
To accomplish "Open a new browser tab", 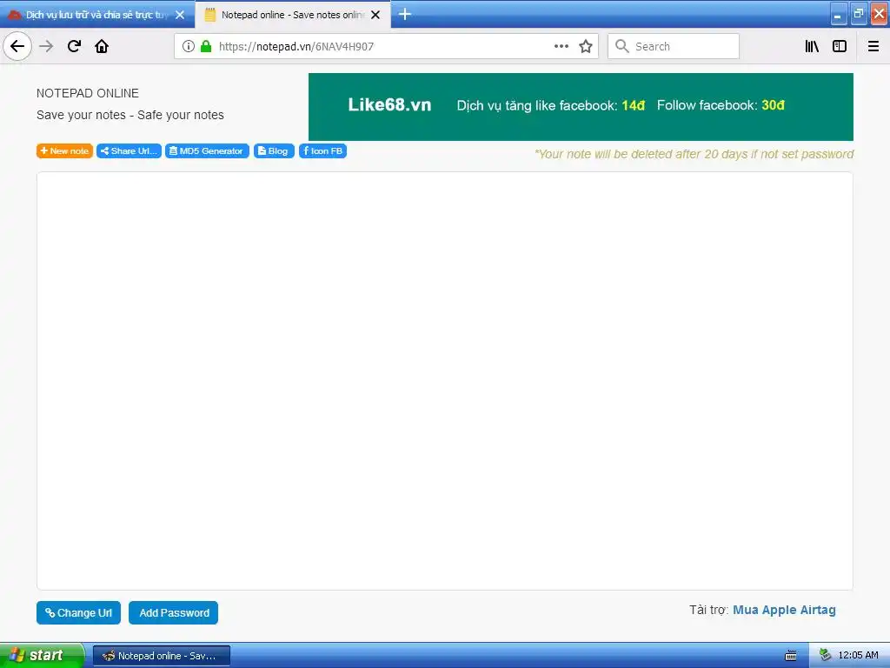I will pyautogui.click(x=405, y=14).
